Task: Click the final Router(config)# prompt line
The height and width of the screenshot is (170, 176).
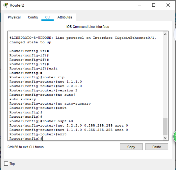Action: coord(26,139)
